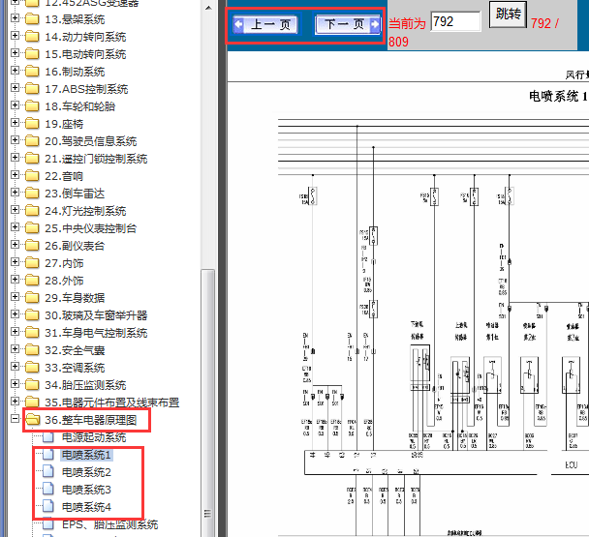589x537 pixels.
Task: Expand the 15.电动转向系统 tree node
Action: [x=15, y=53]
